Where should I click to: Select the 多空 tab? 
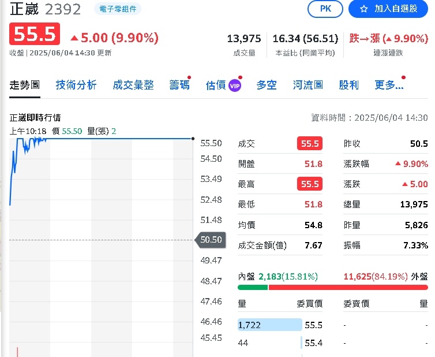pyautogui.click(x=267, y=85)
